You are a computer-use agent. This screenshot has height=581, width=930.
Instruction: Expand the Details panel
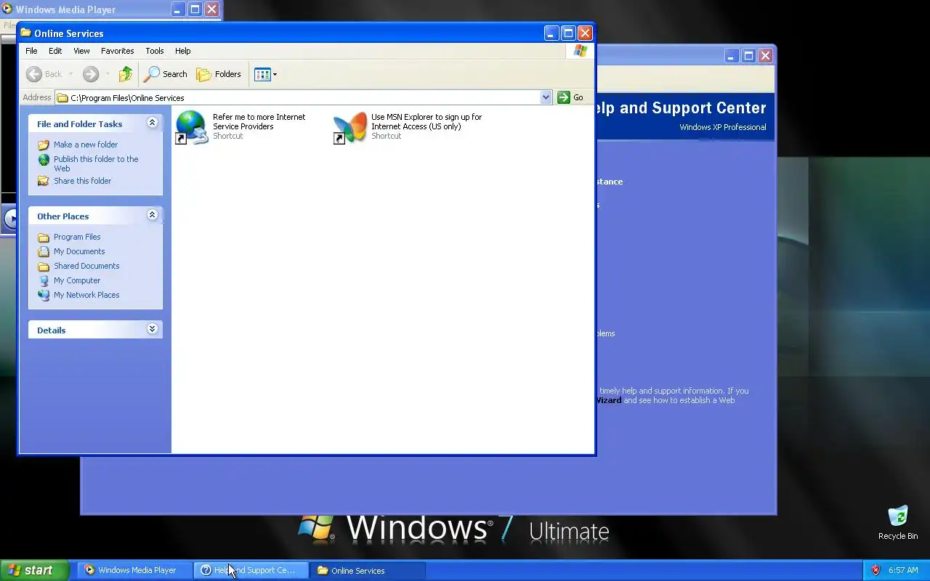152,329
